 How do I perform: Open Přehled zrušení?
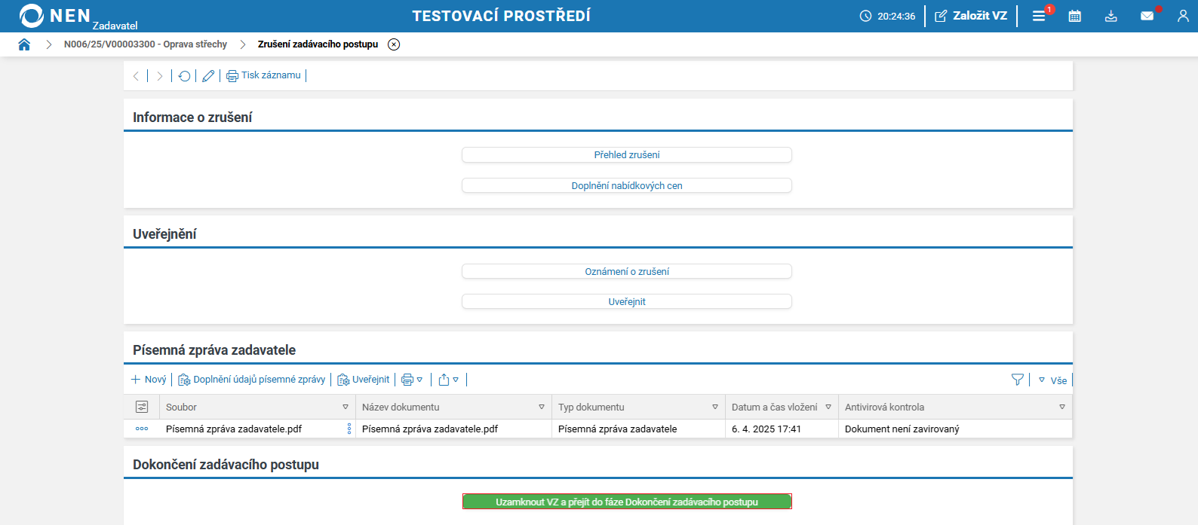coord(627,154)
